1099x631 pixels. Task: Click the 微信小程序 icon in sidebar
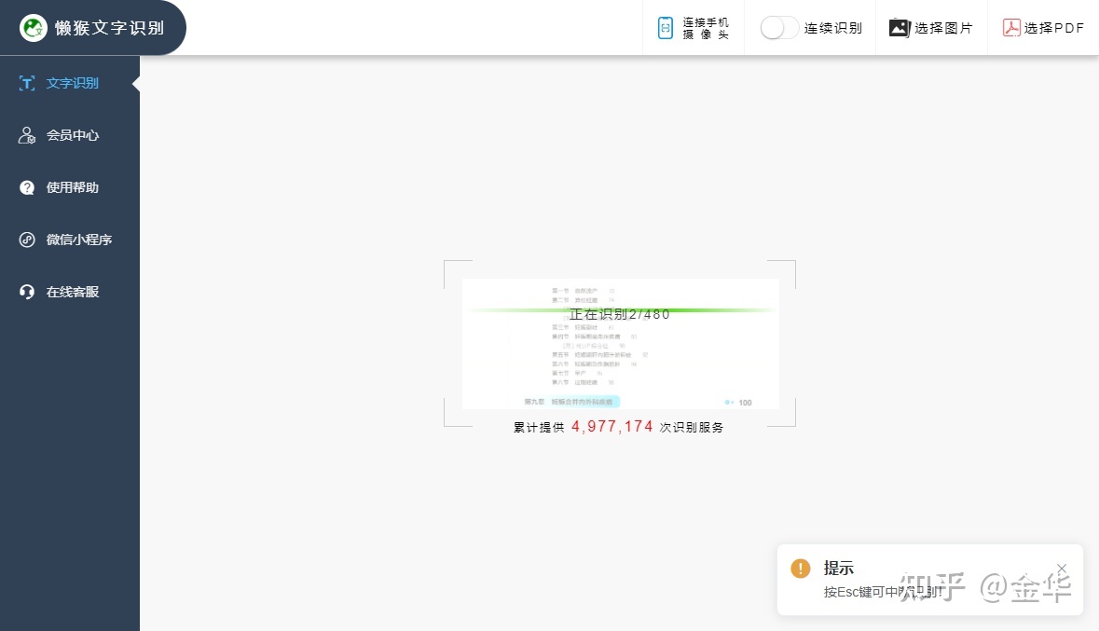click(27, 240)
